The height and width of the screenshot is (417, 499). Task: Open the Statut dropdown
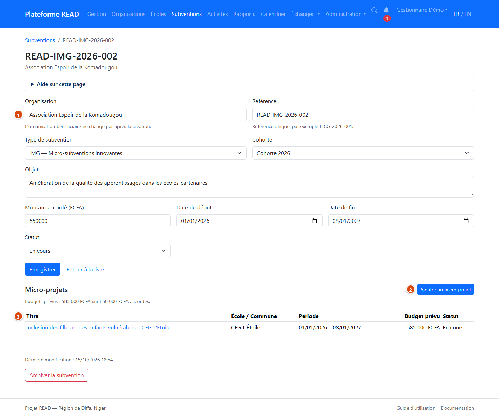98,251
